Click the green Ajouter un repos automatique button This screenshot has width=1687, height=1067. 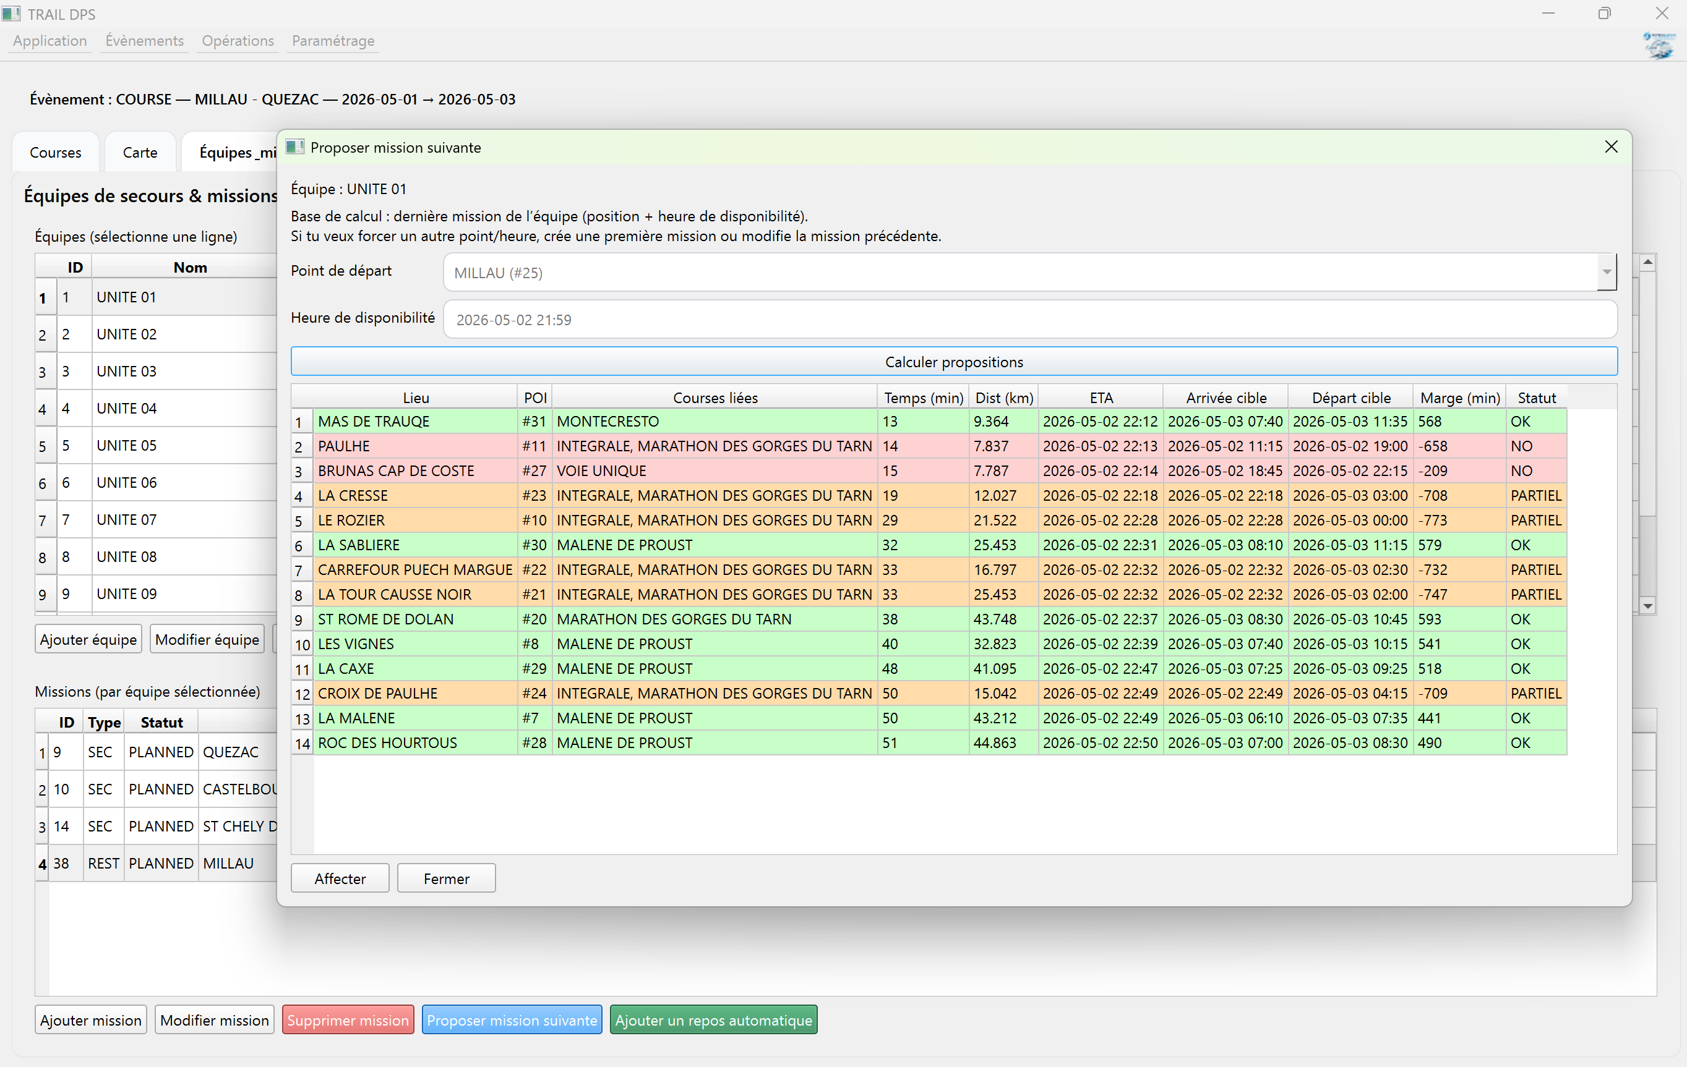click(713, 1020)
